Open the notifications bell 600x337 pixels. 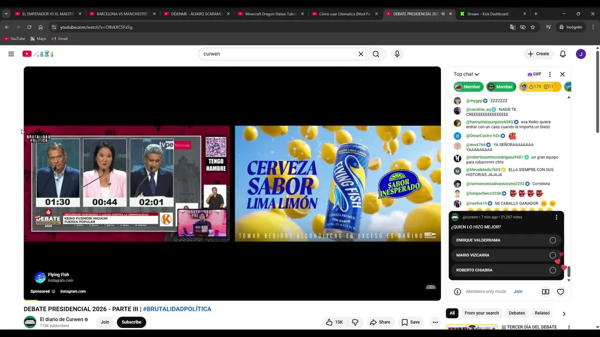tap(563, 54)
